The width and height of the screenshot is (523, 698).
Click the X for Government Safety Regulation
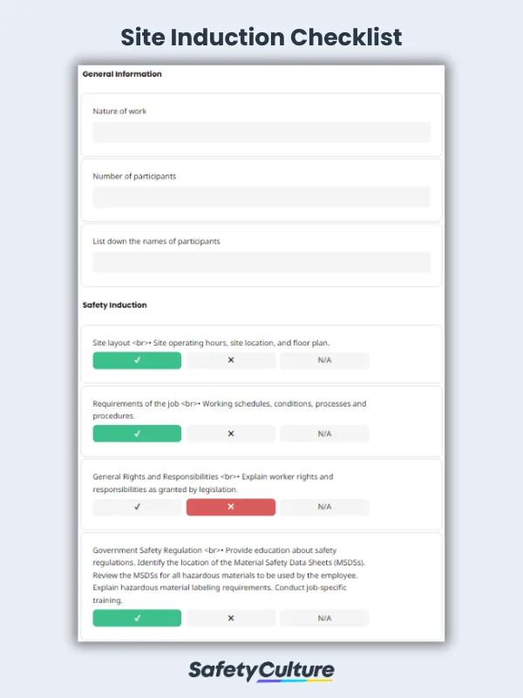coord(230,618)
